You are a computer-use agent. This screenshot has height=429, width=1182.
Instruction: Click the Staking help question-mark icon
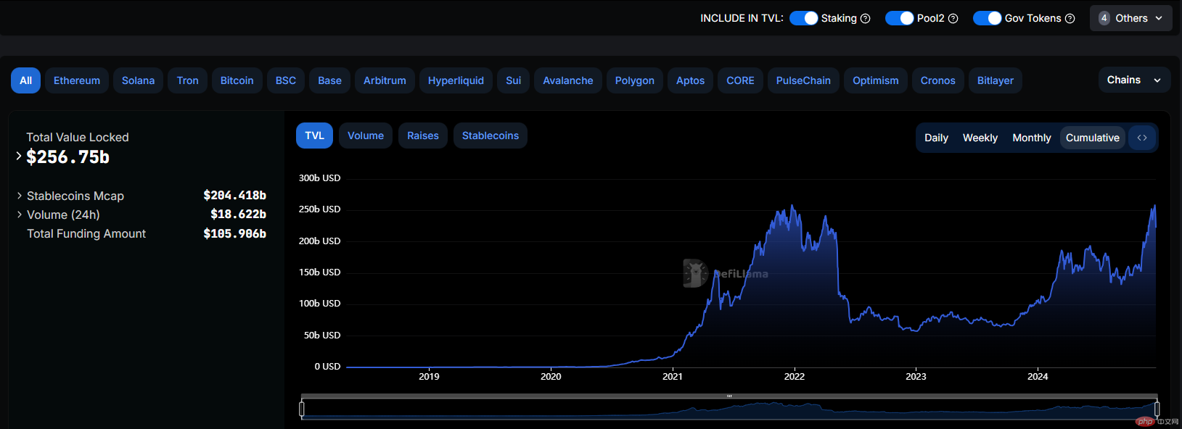pyautogui.click(x=865, y=19)
